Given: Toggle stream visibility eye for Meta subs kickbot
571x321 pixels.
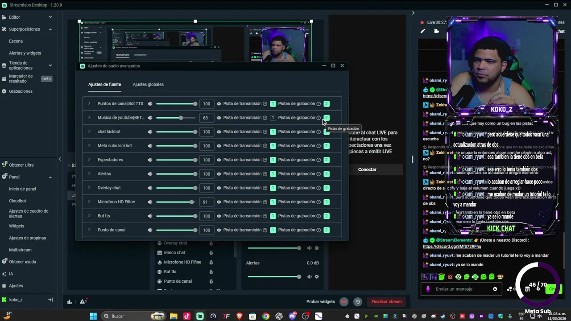Looking at the screenshot, I should [x=219, y=146].
